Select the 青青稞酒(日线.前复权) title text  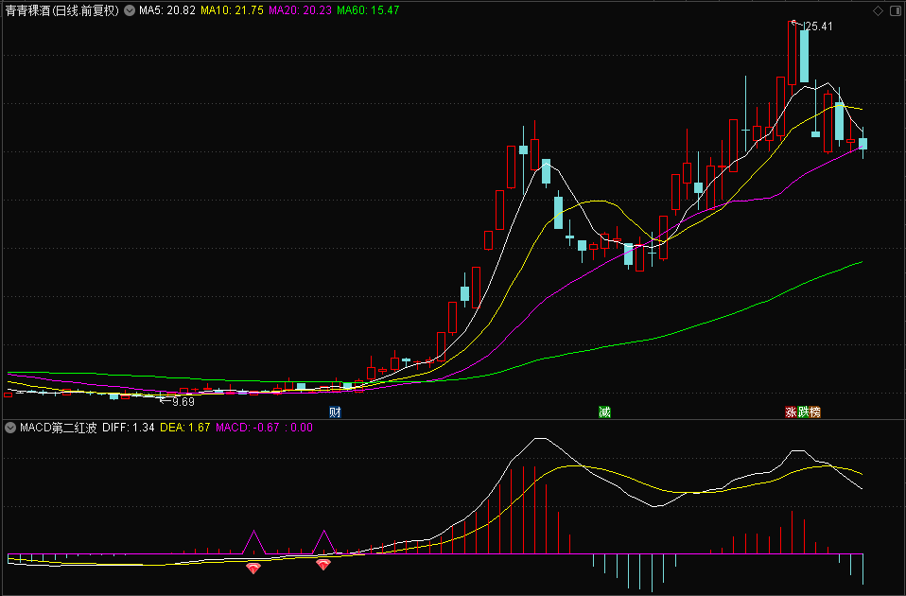coord(62,10)
